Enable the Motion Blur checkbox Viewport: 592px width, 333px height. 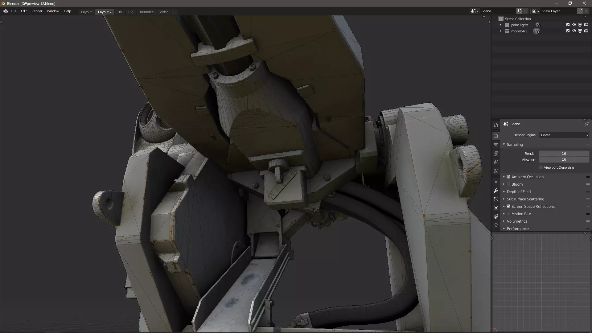point(508,214)
